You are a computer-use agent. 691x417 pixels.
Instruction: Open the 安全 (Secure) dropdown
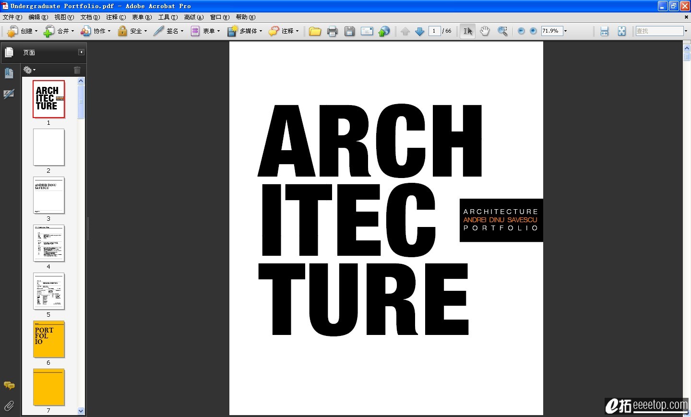point(132,31)
